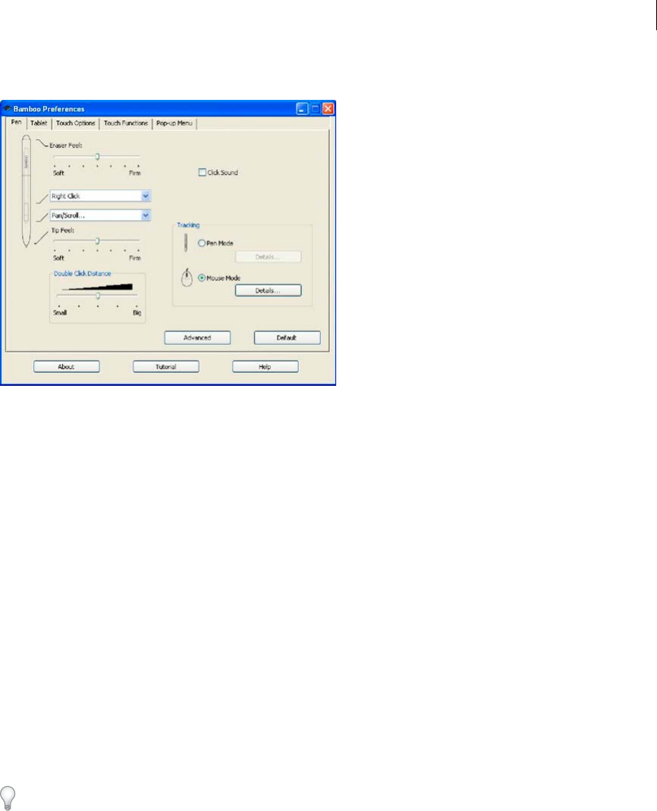Click the lightbulb tip icon
The height and width of the screenshot is (811, 657).
pos(8,797)
